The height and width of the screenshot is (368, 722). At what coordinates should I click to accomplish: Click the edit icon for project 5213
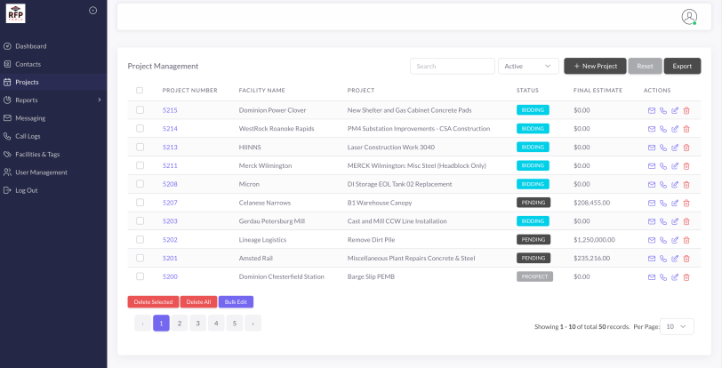tap(675, 148)
